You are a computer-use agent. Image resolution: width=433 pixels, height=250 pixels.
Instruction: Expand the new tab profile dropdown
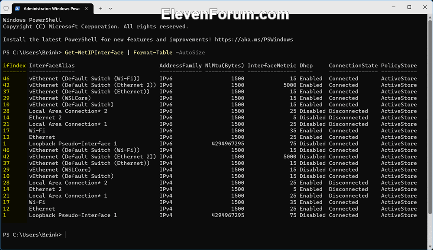(110, 9)
